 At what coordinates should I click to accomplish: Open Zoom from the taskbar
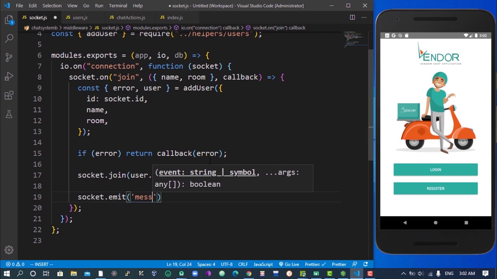tap(195, 274)
